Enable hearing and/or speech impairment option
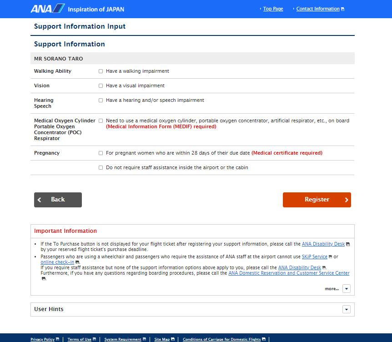The width and height of the screenshot is (392, 342). click(101, 101)
